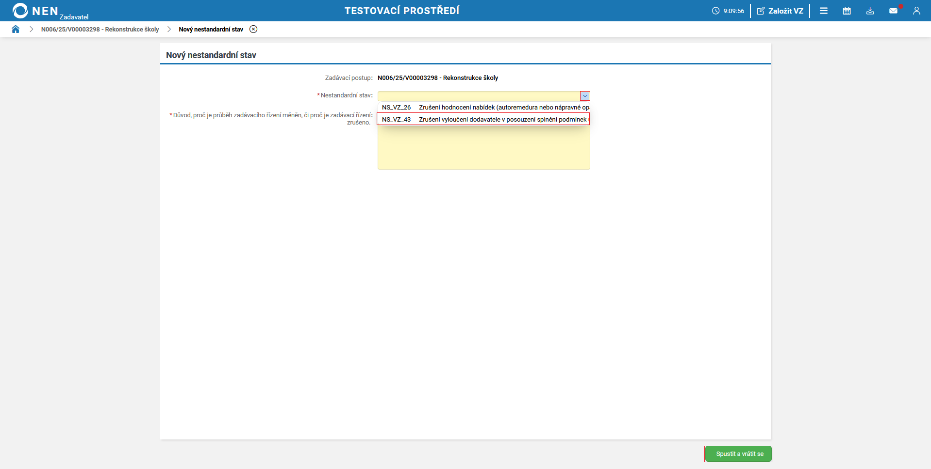
Task: Click the session clock timer 9:09:56
Action: pyautogui.click(x=728, y=11)
